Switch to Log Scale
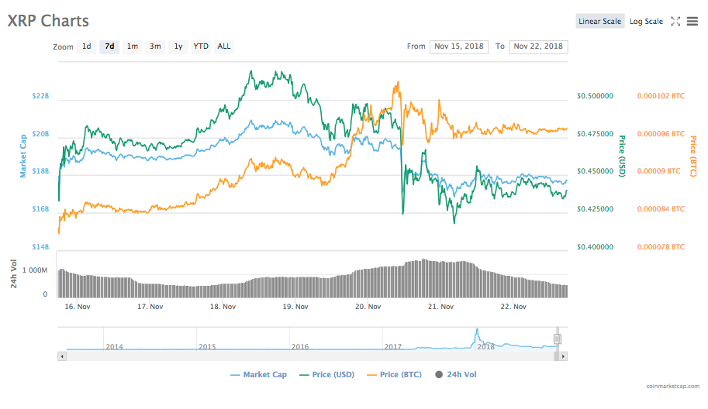 coord(646,21)
